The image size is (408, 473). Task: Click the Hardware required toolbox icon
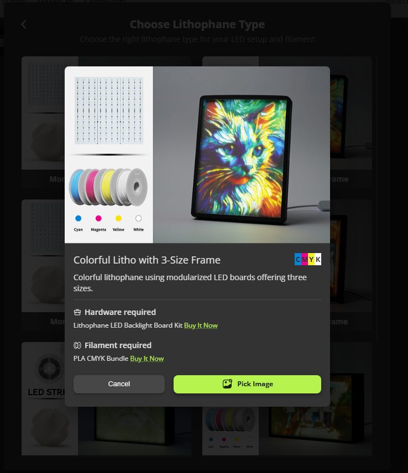click(77, 312)
